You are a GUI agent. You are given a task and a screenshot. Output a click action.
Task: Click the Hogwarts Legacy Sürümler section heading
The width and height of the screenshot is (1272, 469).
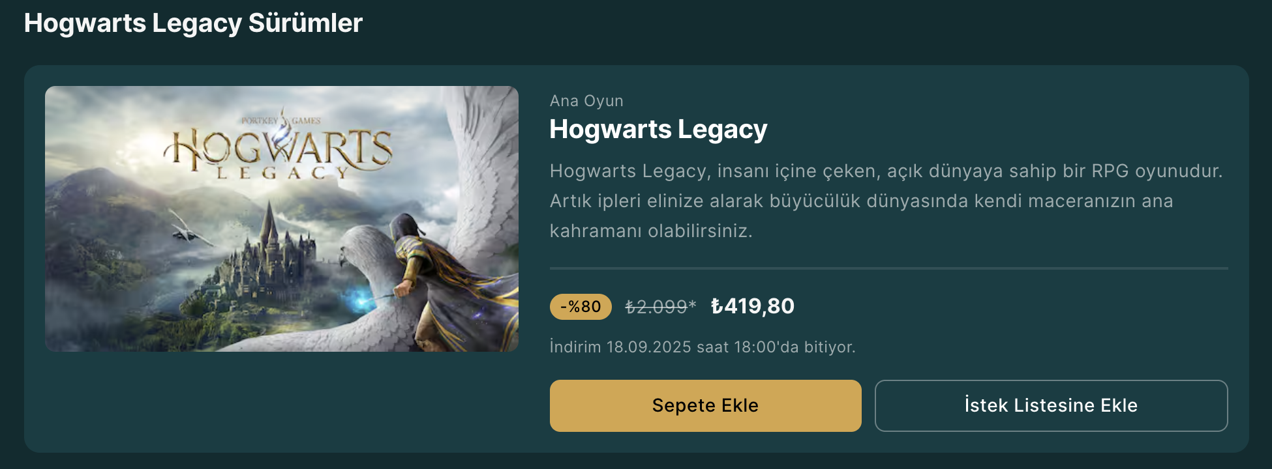(x=193, y=23)
